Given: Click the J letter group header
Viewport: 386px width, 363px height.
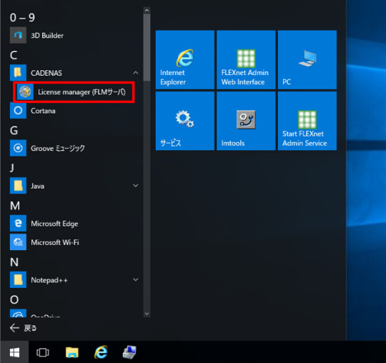Looking at the screenshot, I should tap(12, 168).
